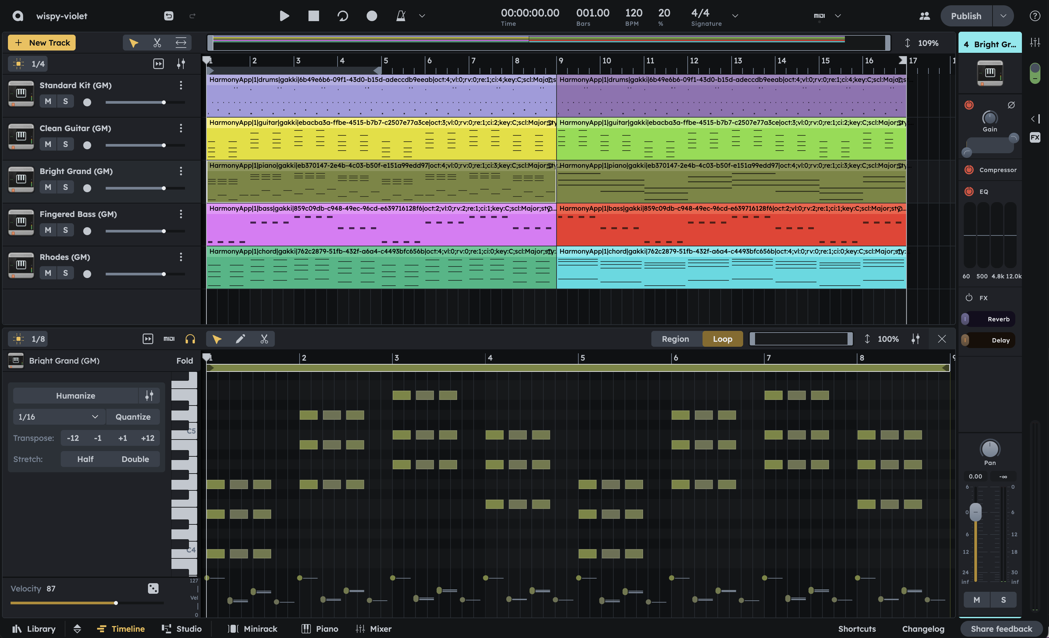Start playback with the Play button

coord(284,16)
